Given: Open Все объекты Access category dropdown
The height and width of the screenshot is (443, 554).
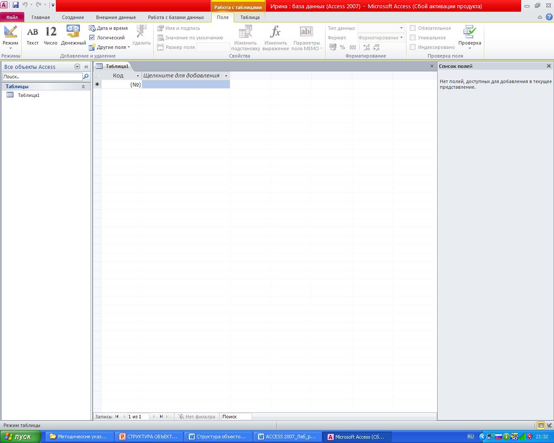Looking at the screenshot, I should click(77, 67).
